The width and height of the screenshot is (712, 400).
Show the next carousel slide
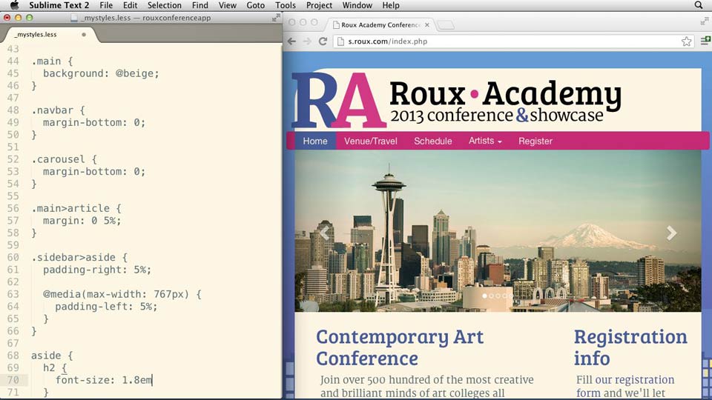(x=671, y=233)
